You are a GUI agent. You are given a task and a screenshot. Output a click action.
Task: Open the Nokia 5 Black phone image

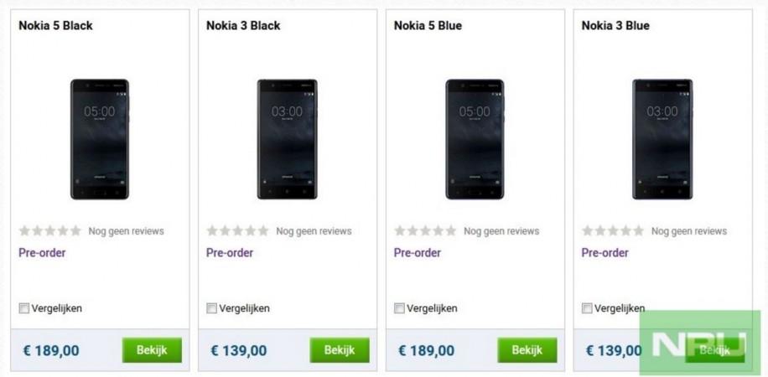(100, 139)
